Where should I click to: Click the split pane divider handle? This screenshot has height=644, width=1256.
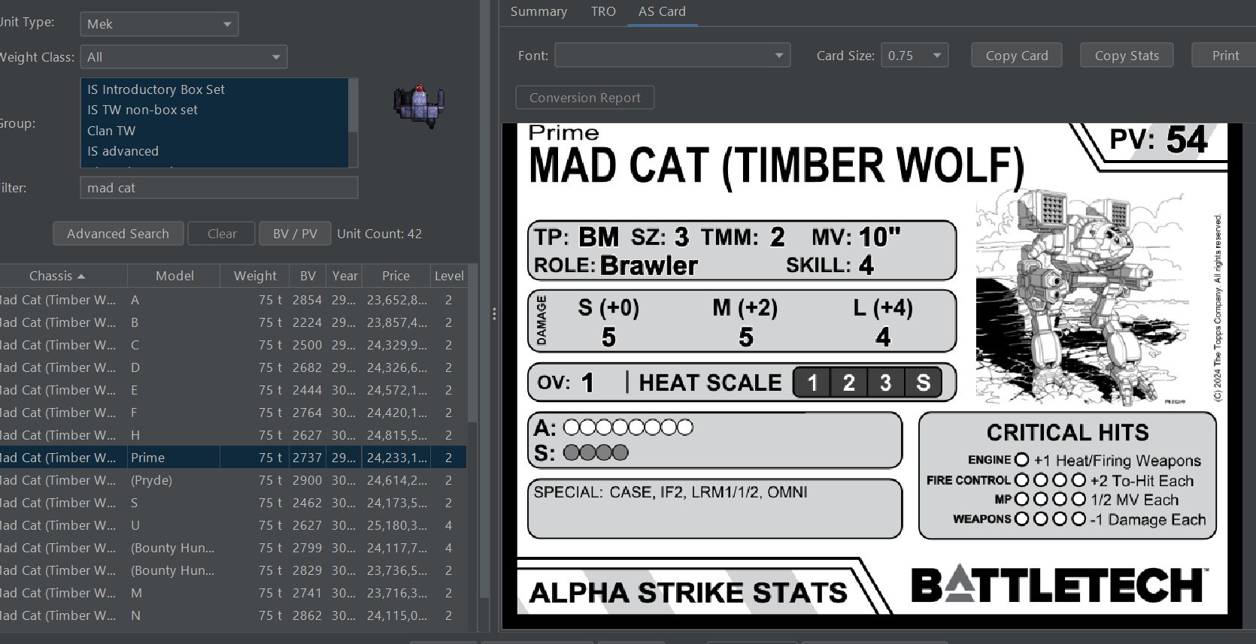pyautogui.click(x=493, y=314)
